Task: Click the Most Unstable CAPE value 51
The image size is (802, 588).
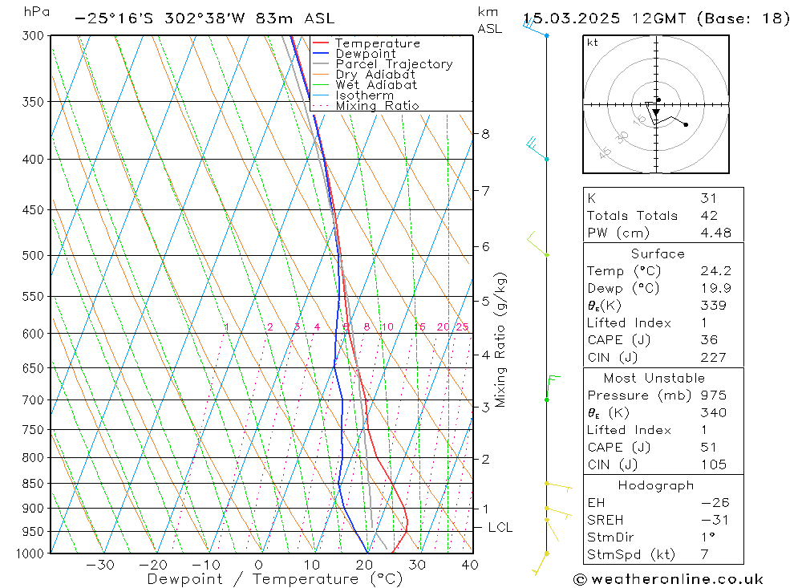Action: (708, 448)
